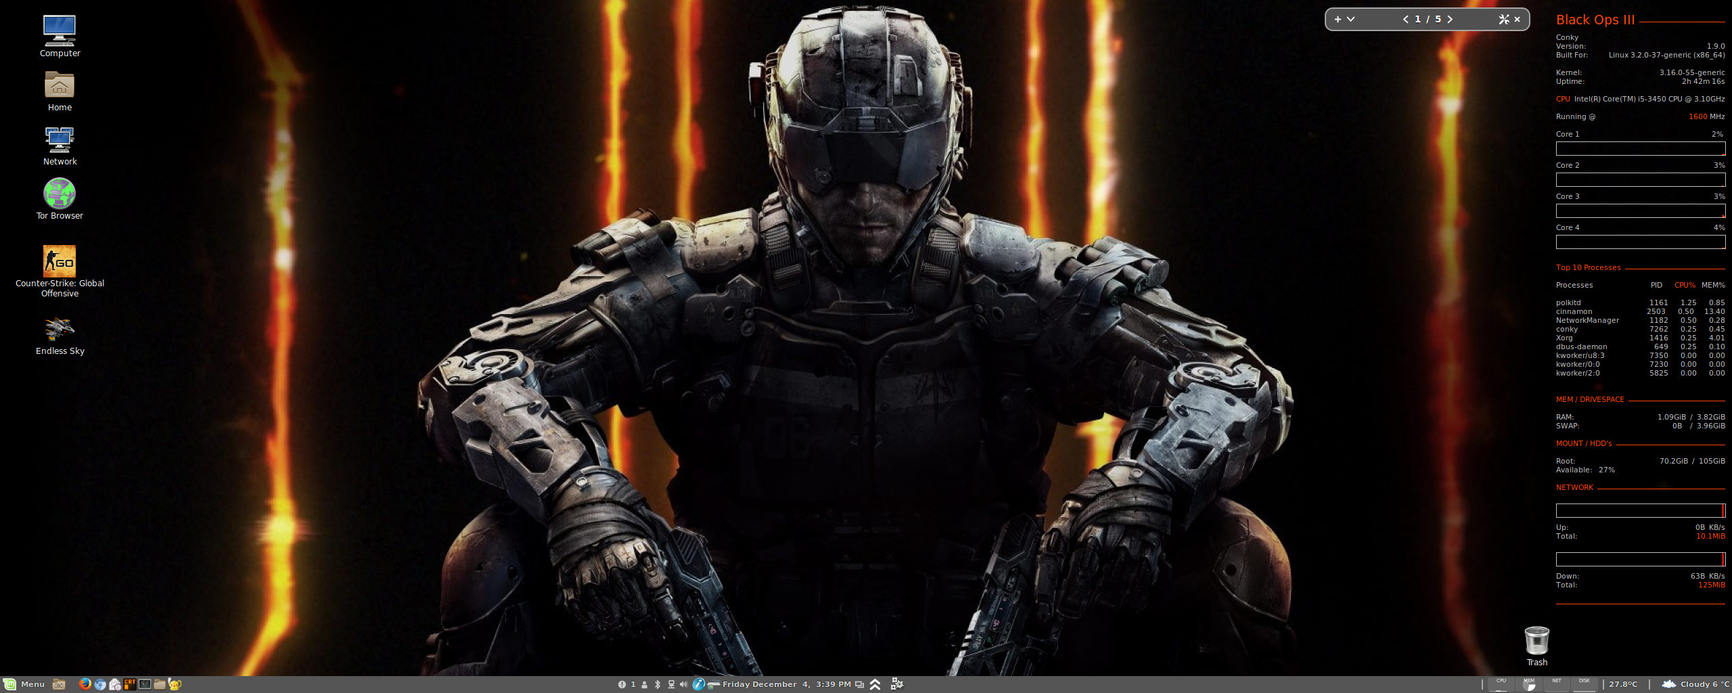The height and width of the screenshot is (693, 1732).
Task: Click the CPU% column header
Action: (1685, 285)
